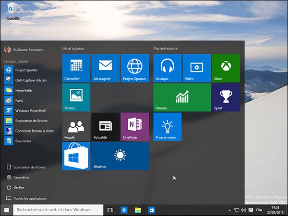Open the Musique tile

168,68
